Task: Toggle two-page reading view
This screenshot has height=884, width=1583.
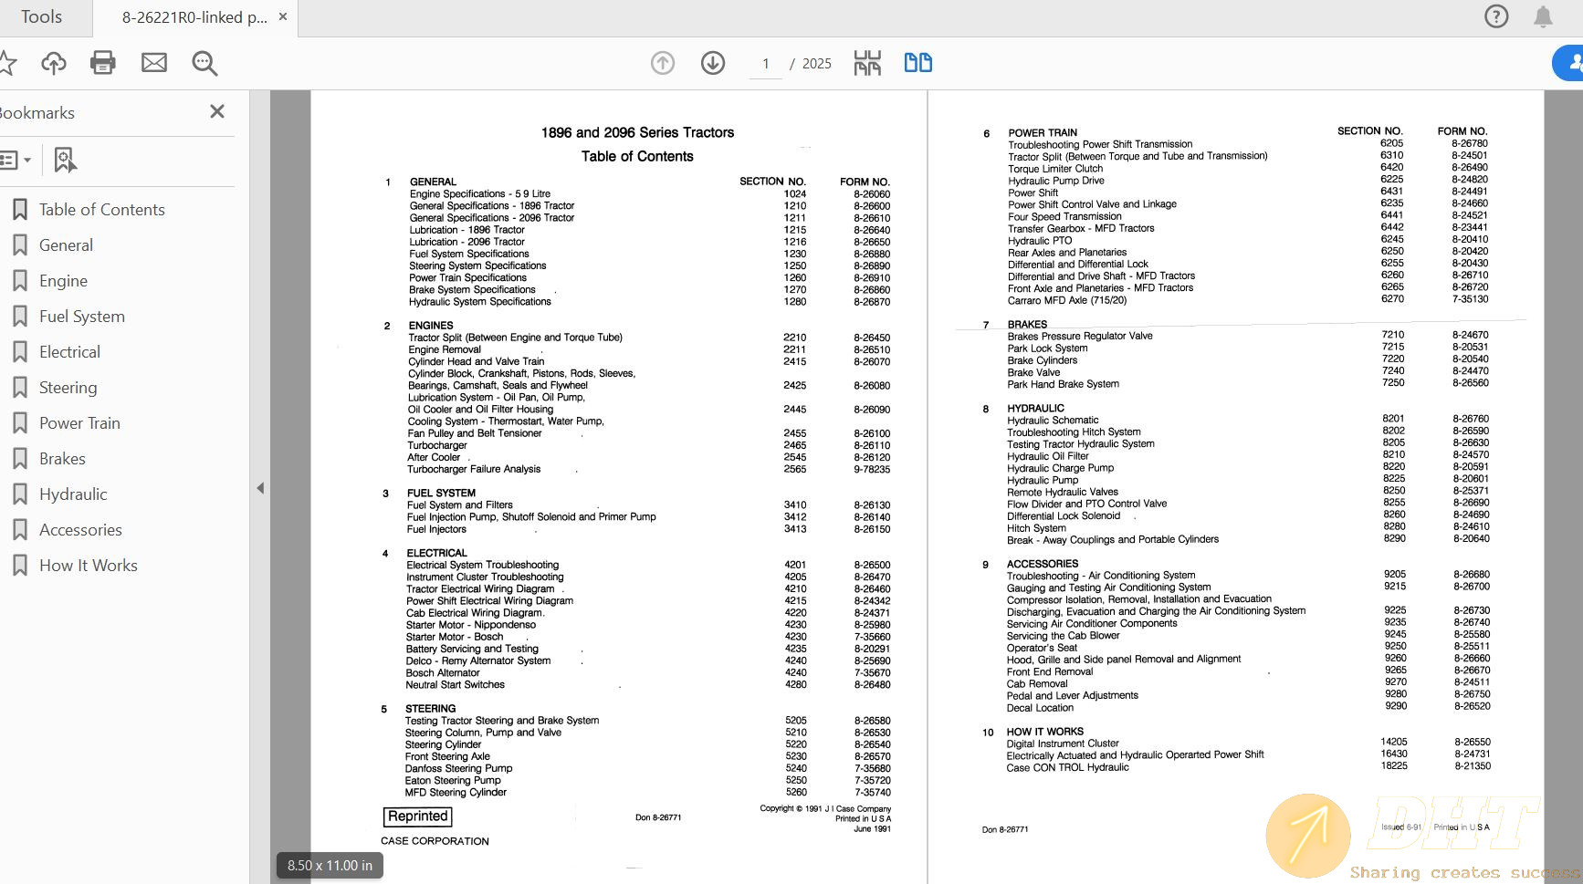Action: (918, 62)
